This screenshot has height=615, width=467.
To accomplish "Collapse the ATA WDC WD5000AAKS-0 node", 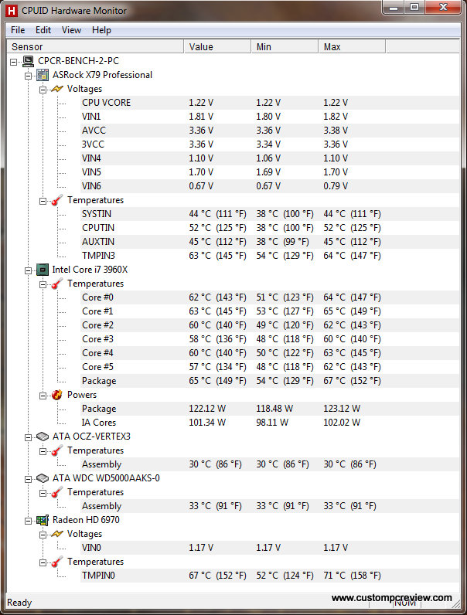I will 29,479.
